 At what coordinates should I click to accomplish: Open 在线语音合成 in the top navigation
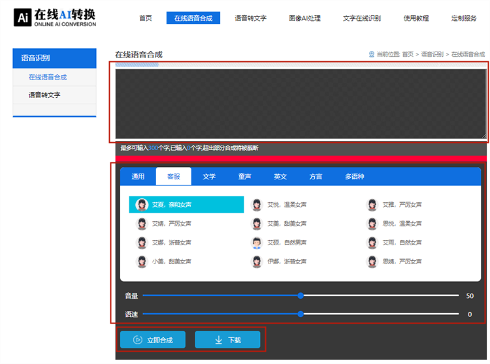[193, 18]
